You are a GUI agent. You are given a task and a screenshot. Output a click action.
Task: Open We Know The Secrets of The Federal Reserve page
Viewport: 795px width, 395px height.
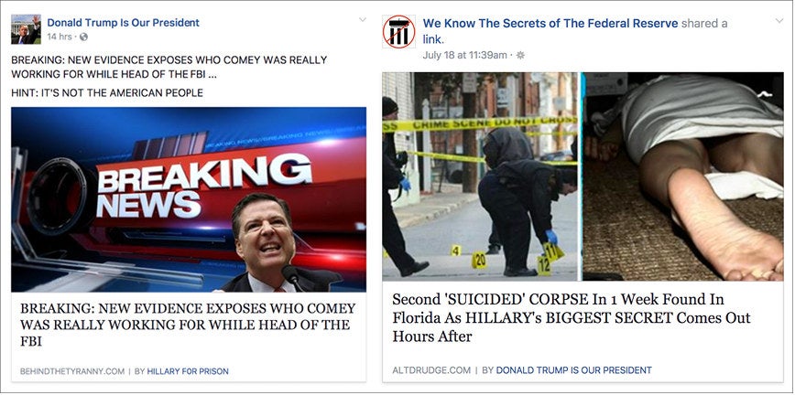[550, 23]
